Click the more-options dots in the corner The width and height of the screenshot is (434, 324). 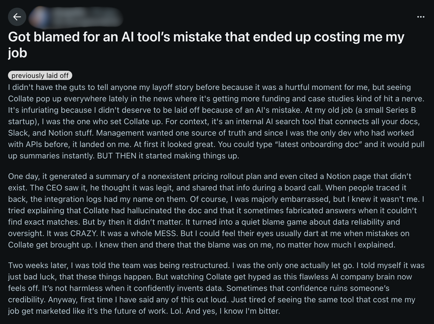[x=421, y=17]
